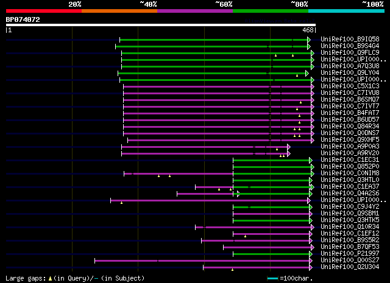Image resolution: width=390 pixels, height=283 pixels.
Task: Select the UniRef100_Q4A2S6 label
Action: [350, 194]
